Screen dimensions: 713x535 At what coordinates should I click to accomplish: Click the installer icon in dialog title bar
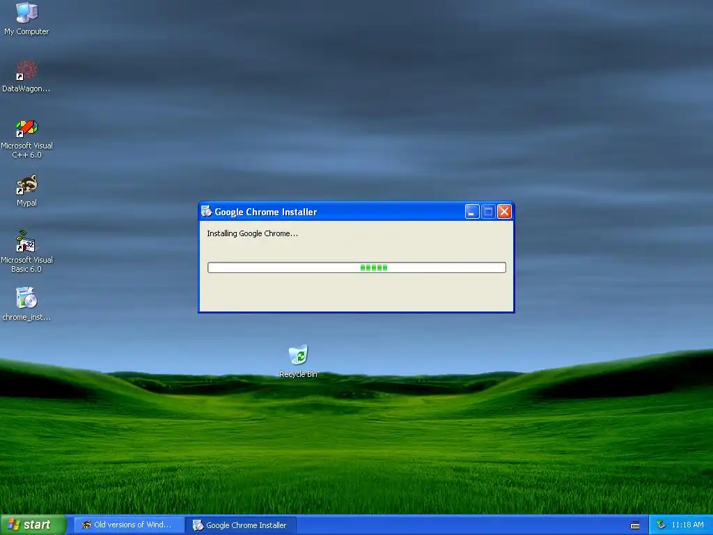tap(206, 211)
